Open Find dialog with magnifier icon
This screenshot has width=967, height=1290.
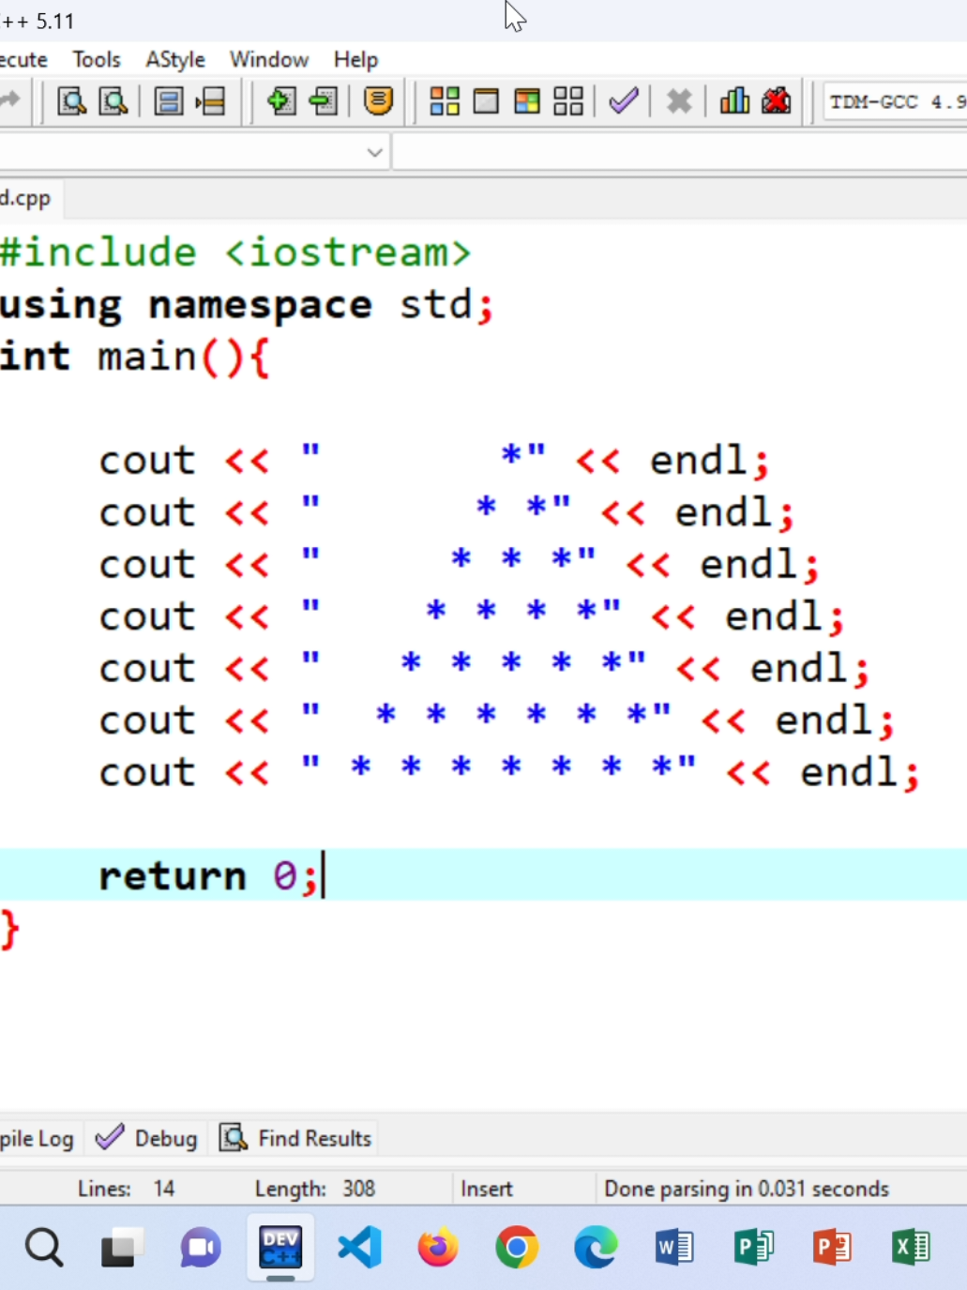coord(70,101)
